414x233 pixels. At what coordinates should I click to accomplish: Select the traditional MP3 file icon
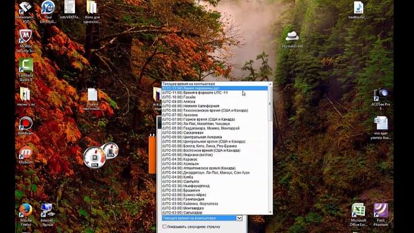(x=358, y=8)
